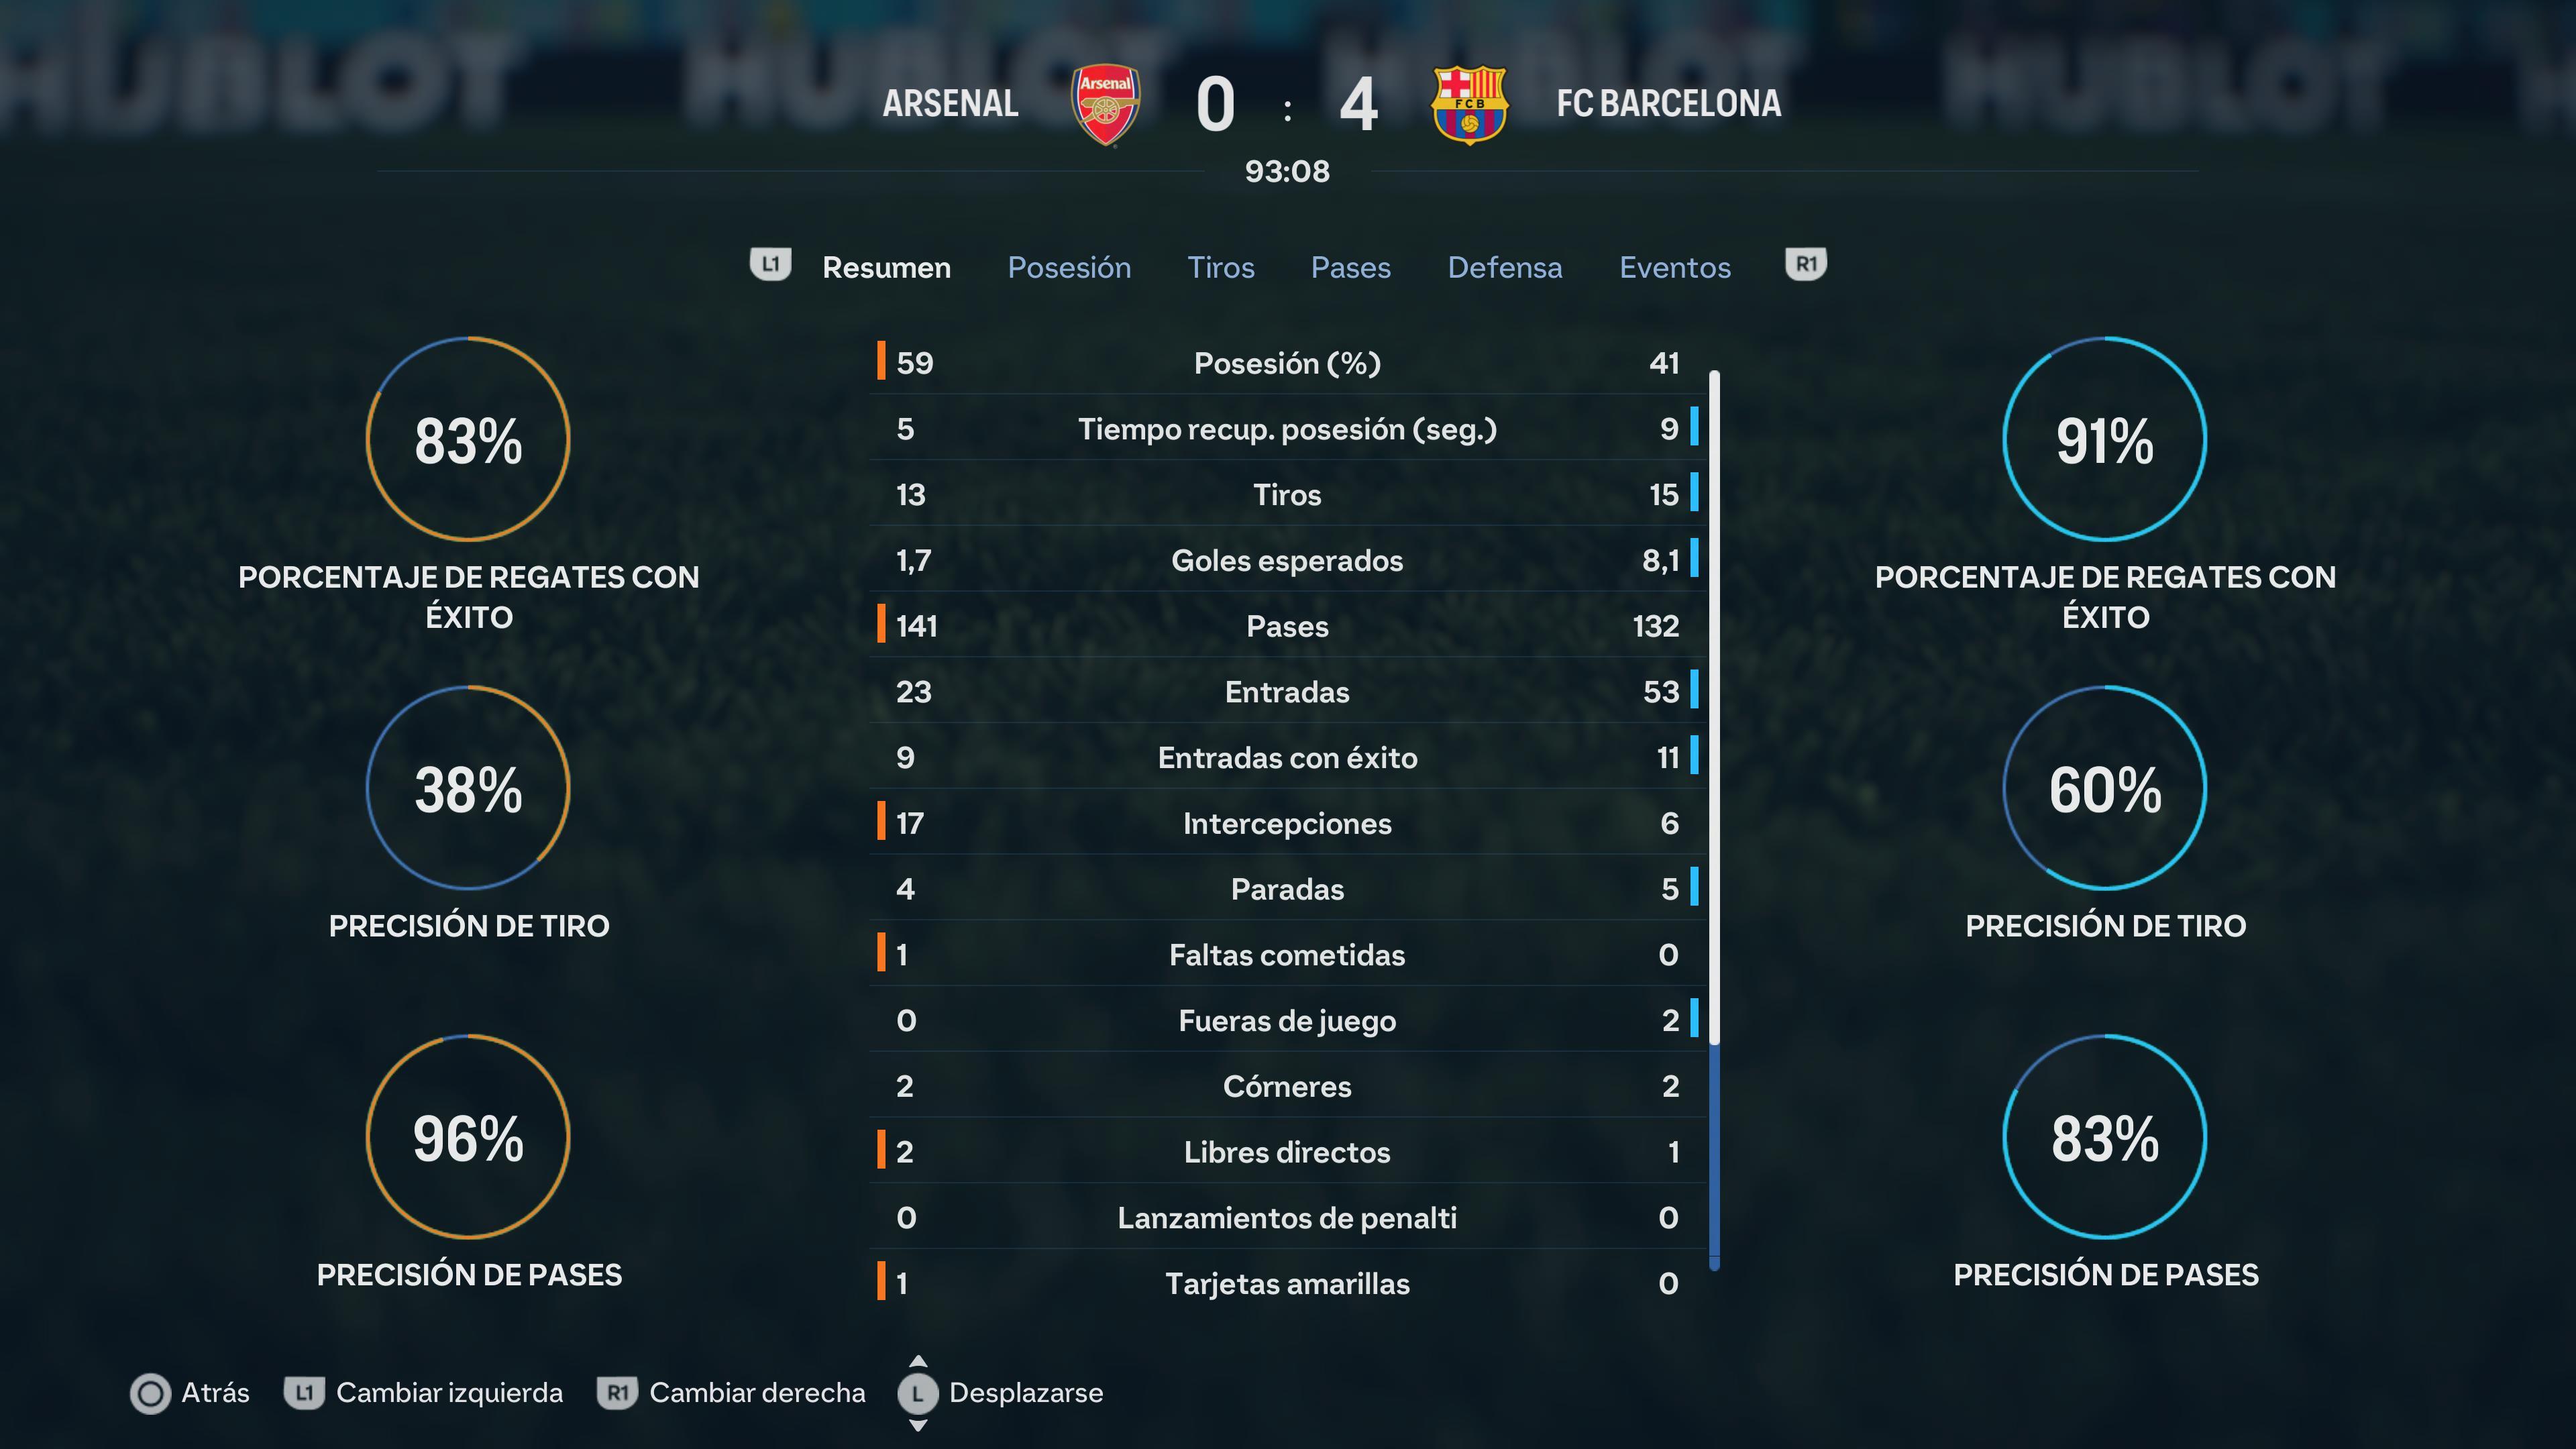This screenshot has width=2576, height=1449.
Task: Click the R1 button icon after Eventos
Action: pyautogui.click(x=1806, y=265)
